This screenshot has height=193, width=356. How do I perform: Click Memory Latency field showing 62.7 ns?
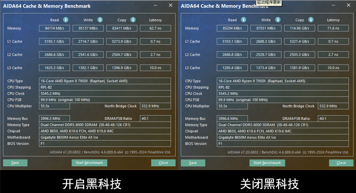point(155,28)
